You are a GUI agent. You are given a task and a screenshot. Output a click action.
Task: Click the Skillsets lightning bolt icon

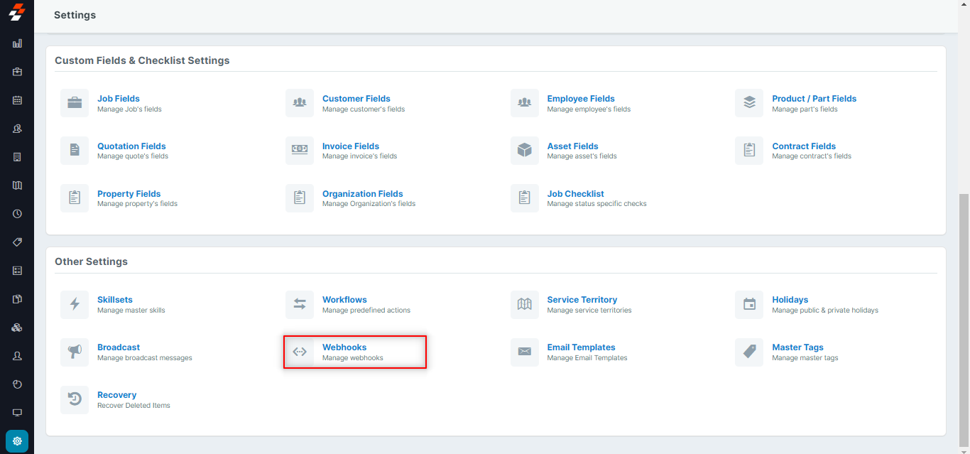[x=75, y=304]
